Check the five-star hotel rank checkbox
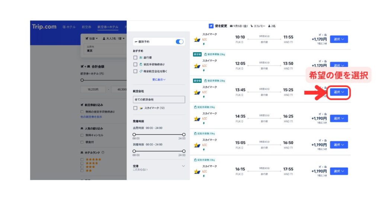This screenshot has height=200, width=381. pos(82,160)
